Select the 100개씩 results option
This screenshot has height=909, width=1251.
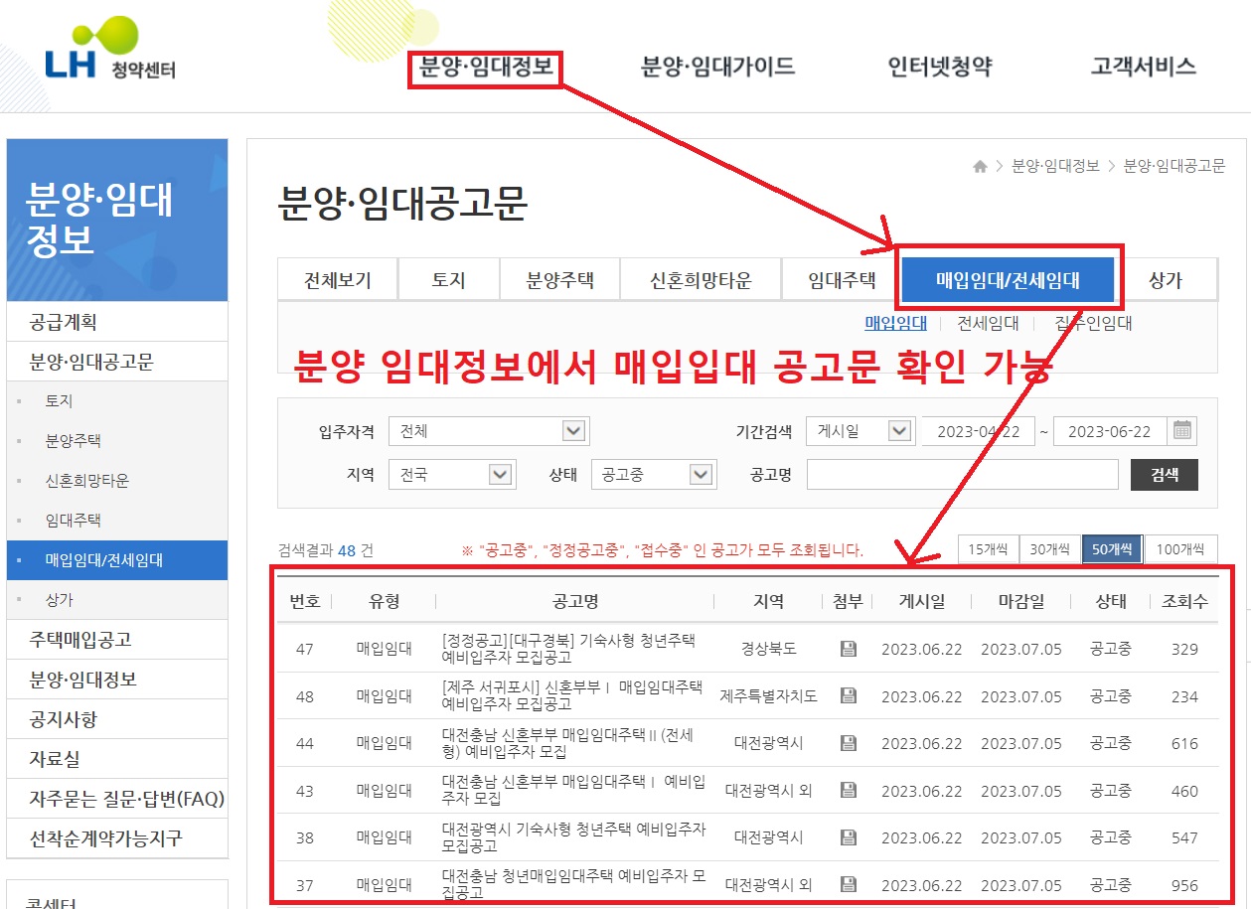[1180, 547]
